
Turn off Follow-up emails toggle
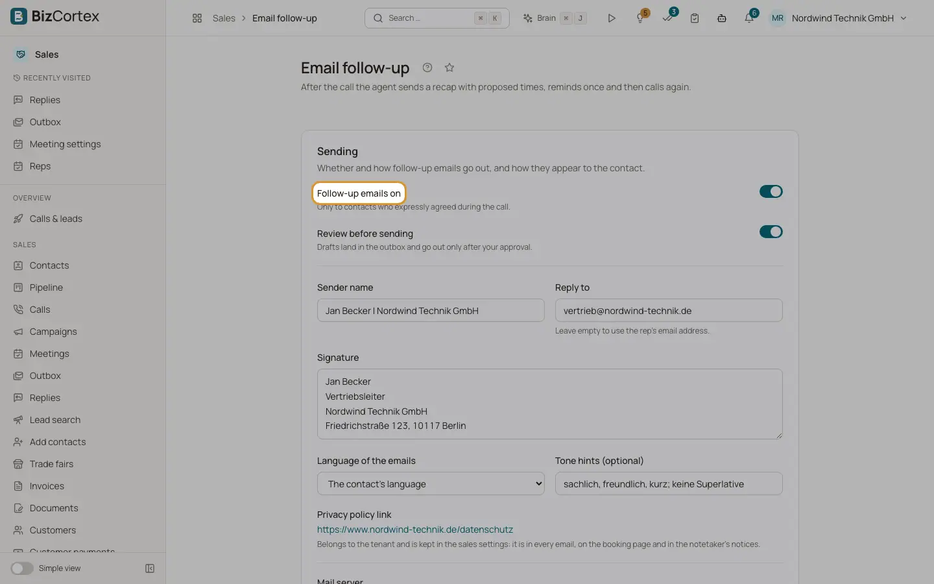(771, 191)
